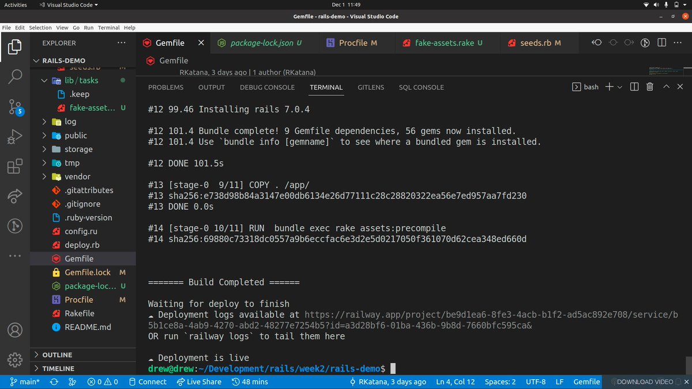Screen dimensions: 692x389
Task: Open the Manage gear icon
Action: tap(15, 361)
